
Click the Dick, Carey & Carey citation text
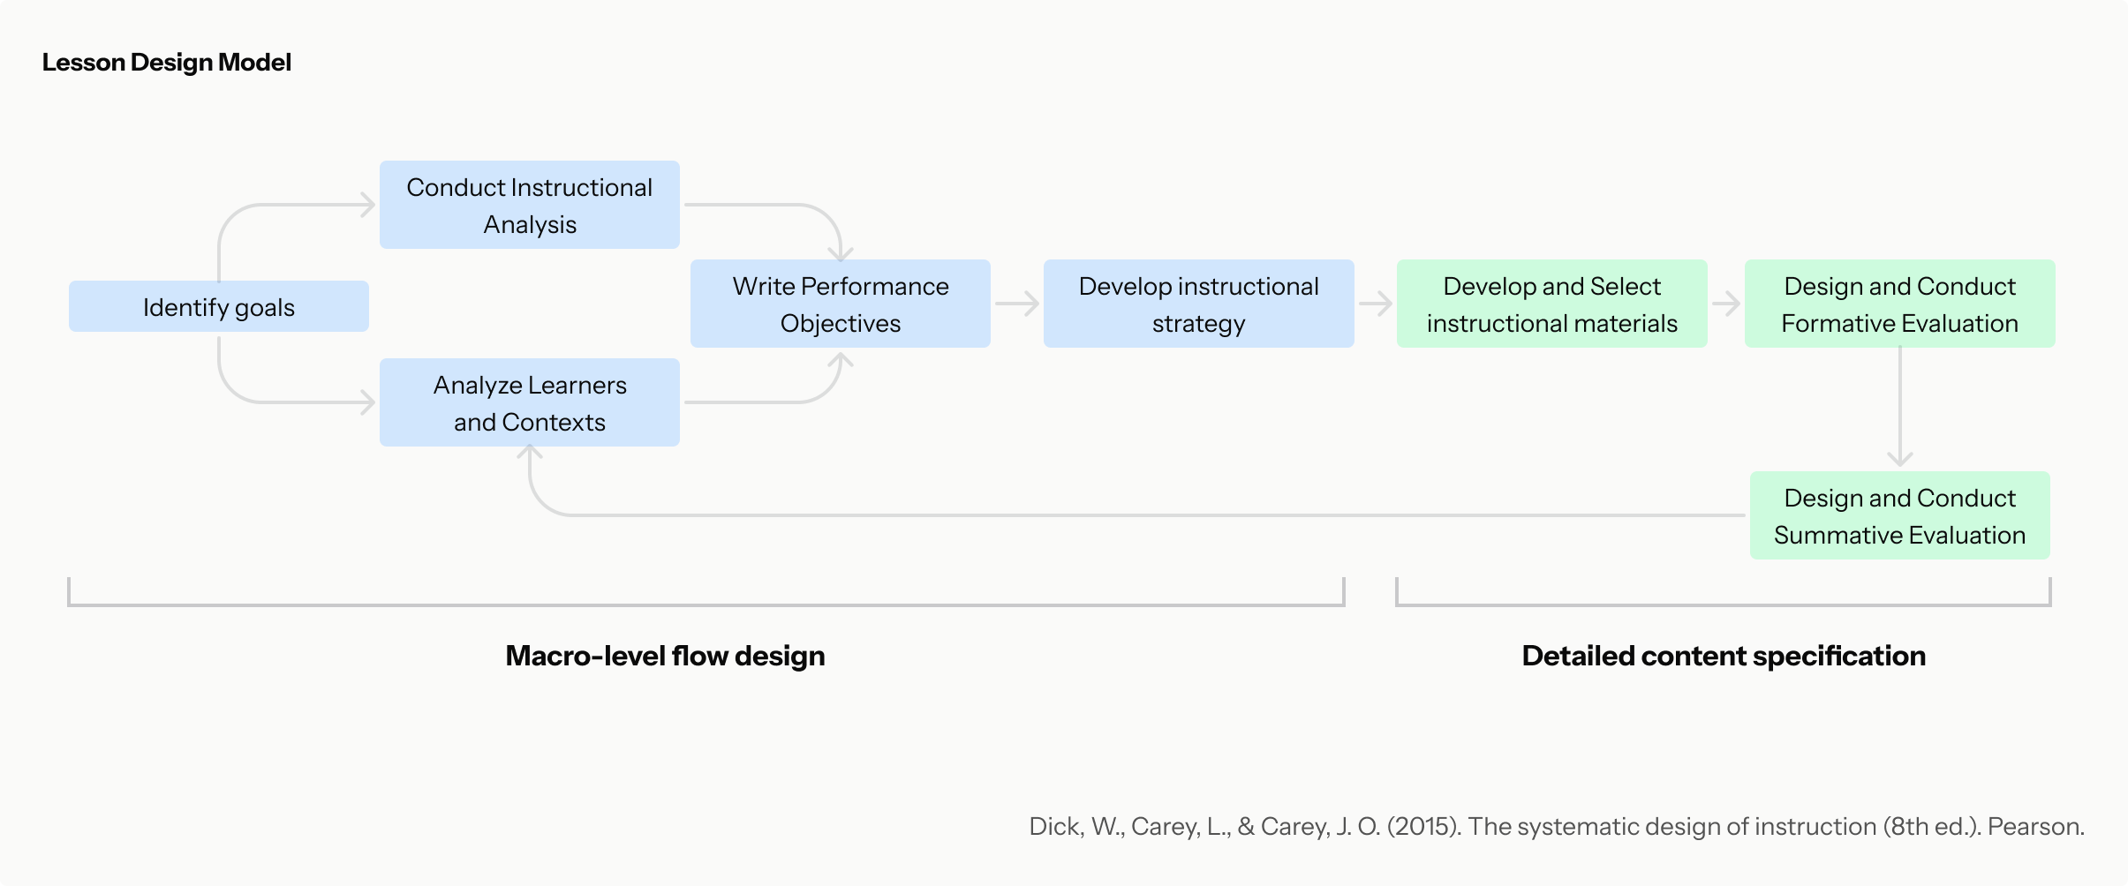(x=1556, y=826)
